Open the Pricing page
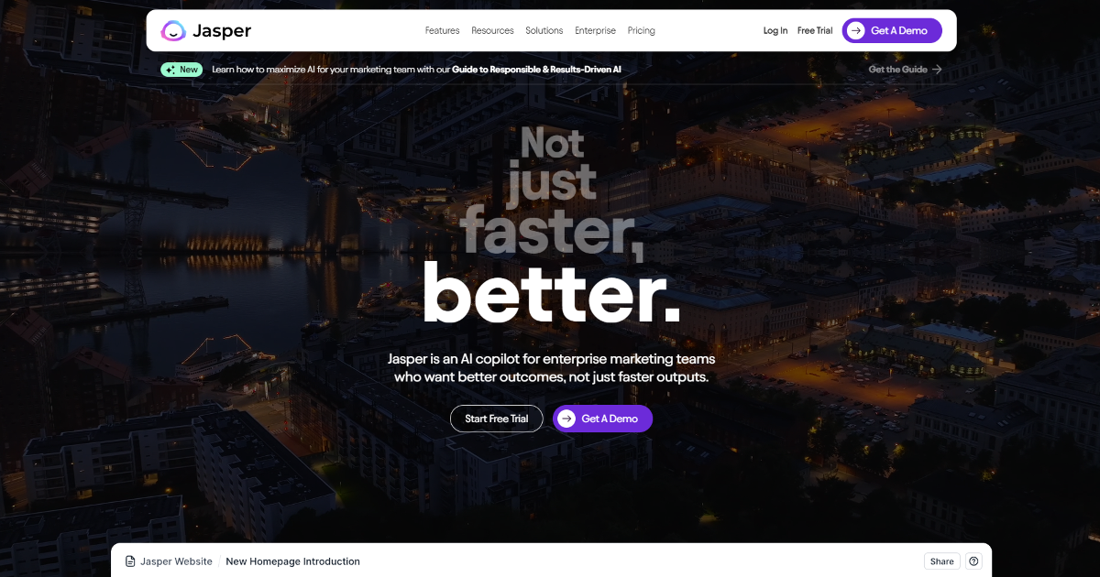 coord(641,30)
